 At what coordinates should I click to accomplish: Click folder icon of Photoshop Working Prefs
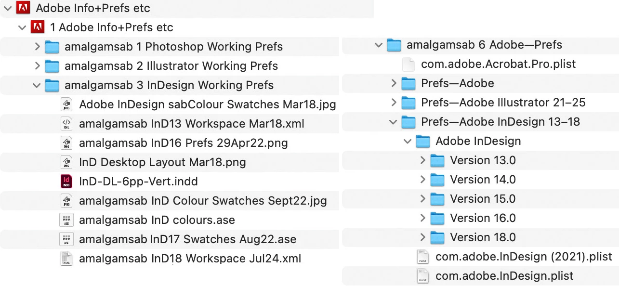click(x=52, y=47)
